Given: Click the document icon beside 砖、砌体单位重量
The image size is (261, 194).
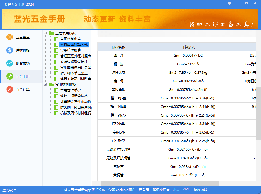Looking at the screenshot, I should point(56,73).
